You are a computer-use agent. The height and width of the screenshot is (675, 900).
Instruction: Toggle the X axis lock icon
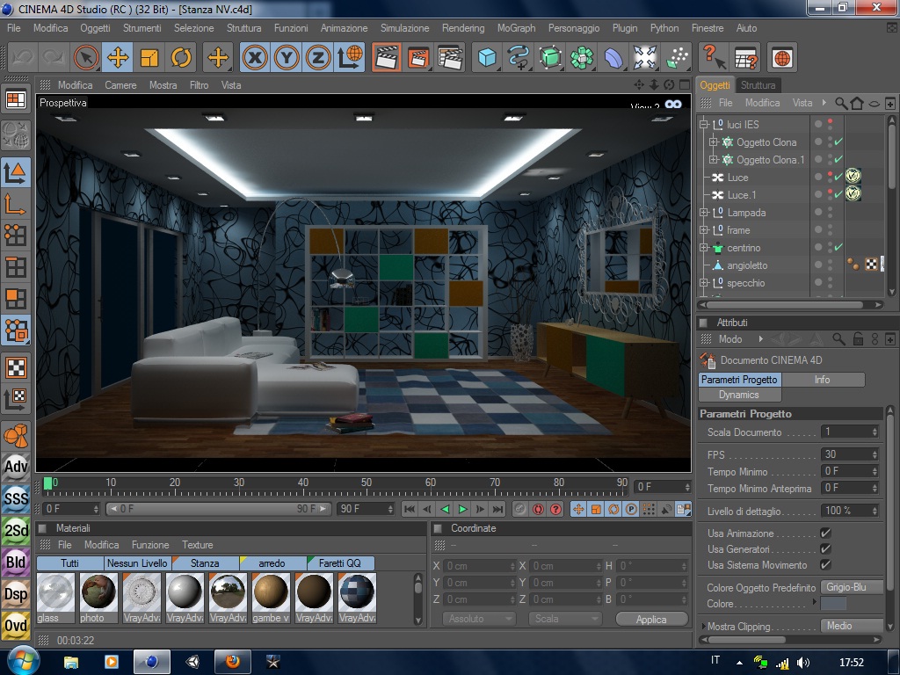(x=256, y=58)
